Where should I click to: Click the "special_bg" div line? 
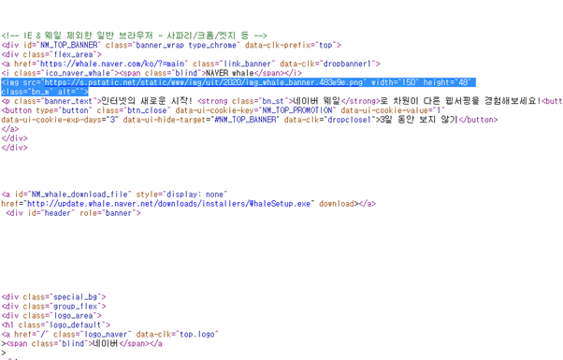54,297
